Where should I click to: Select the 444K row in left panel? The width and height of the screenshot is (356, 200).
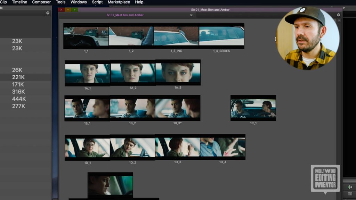(25, 99)
